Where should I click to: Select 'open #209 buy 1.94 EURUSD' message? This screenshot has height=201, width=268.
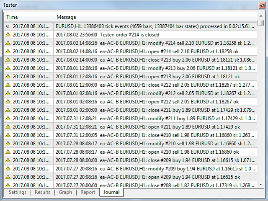(x=148, y=177)
